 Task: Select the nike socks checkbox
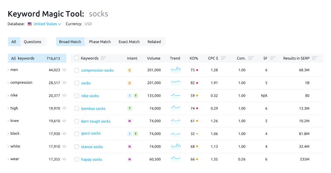tap(77, 96)
